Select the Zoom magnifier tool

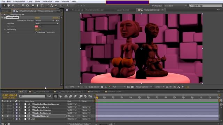click(x=13, y=6)
